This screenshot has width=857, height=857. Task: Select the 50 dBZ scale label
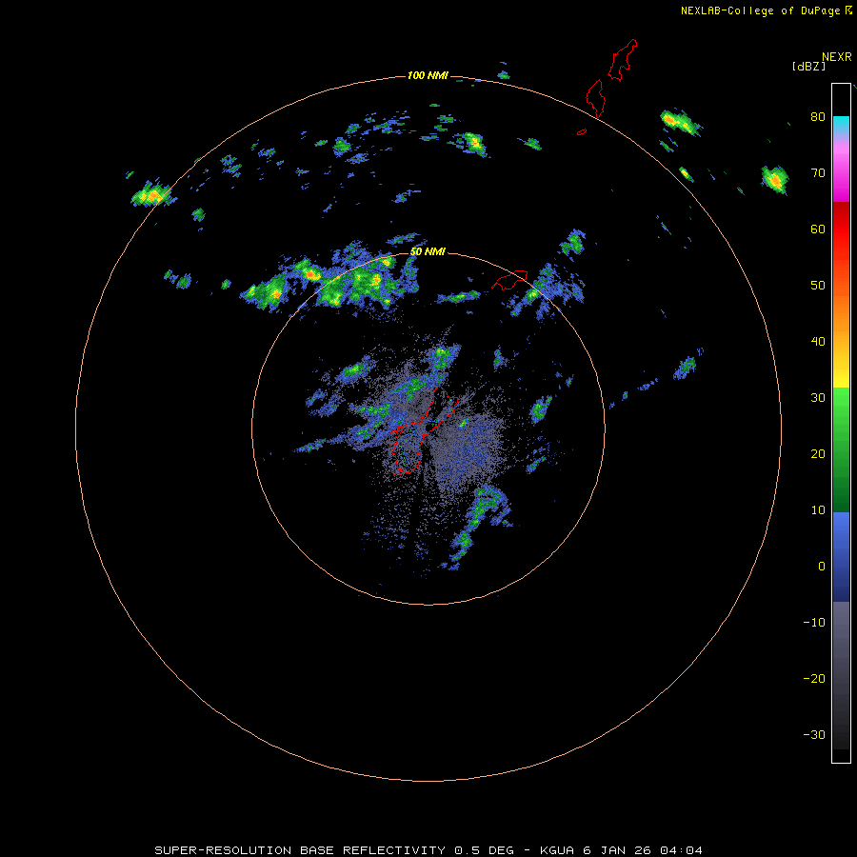[818, 286]
